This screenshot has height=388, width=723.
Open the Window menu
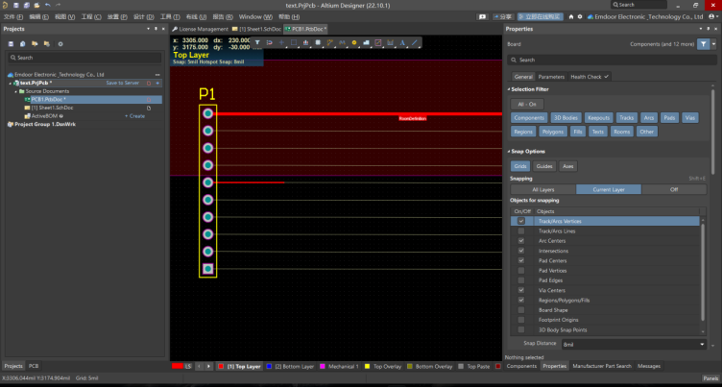point(254,16)
